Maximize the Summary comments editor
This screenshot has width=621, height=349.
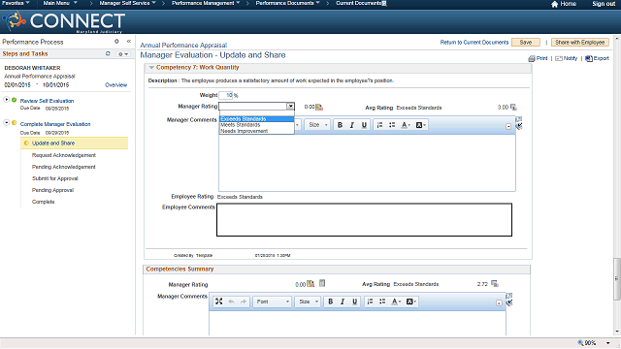(x=219, y=301)
